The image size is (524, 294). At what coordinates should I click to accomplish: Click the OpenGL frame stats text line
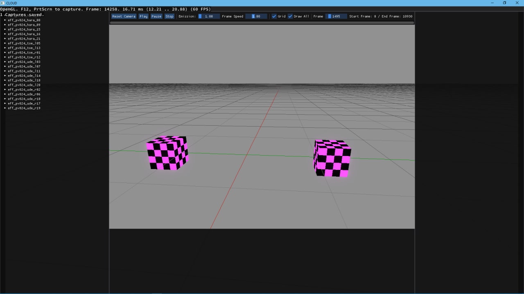pyautogui.click(x=106, y=9)
